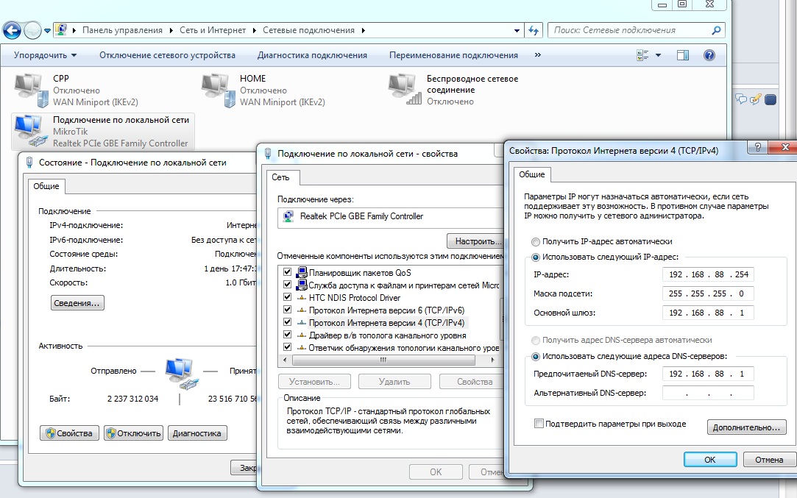This screenshot has height=498, width=797.
Task: Click Переименование подключения in toolbar
Action: (453, 55)
